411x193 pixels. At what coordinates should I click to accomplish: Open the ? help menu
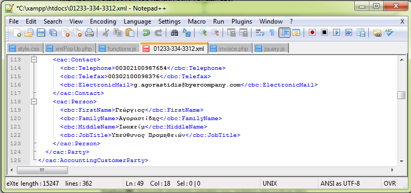click(291, 22)
